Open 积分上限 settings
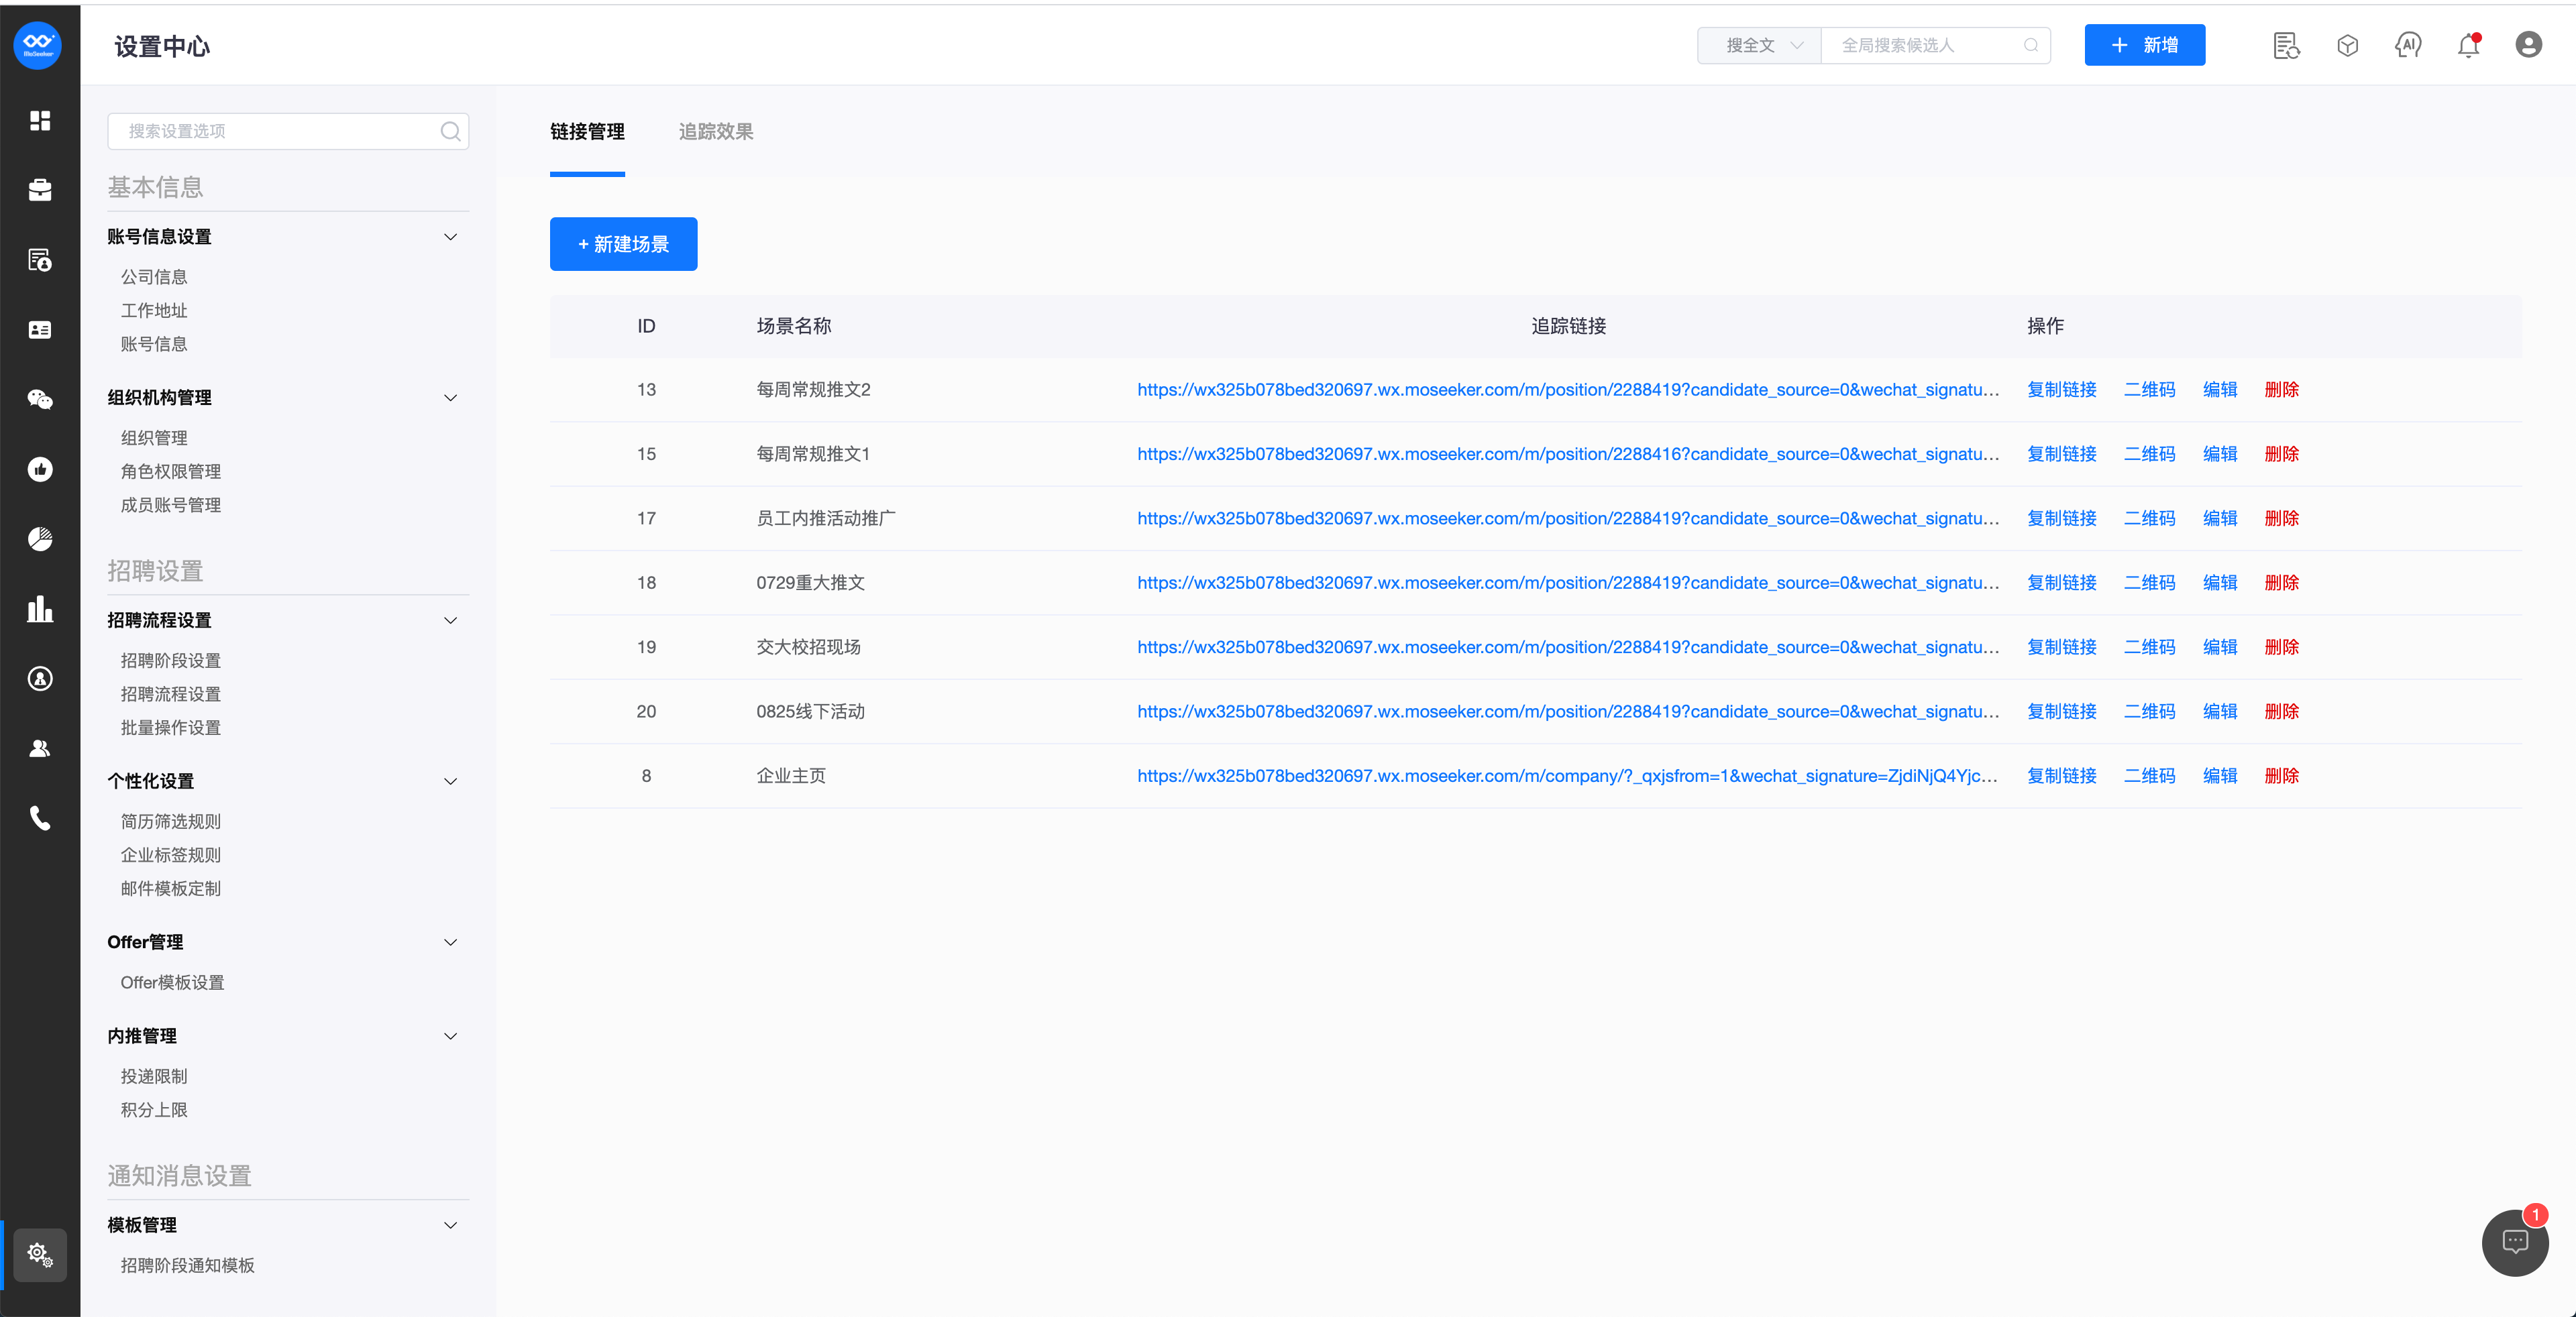The image size is (2576, 1317). 154,1110
